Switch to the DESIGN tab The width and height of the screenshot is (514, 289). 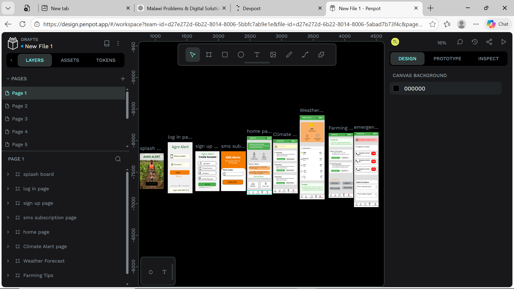[x=407, y=59]
